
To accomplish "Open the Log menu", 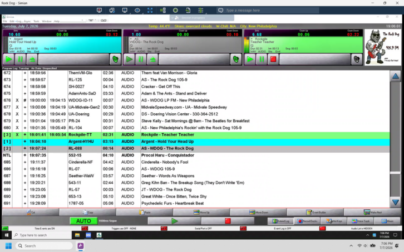I will coord(19,21).
